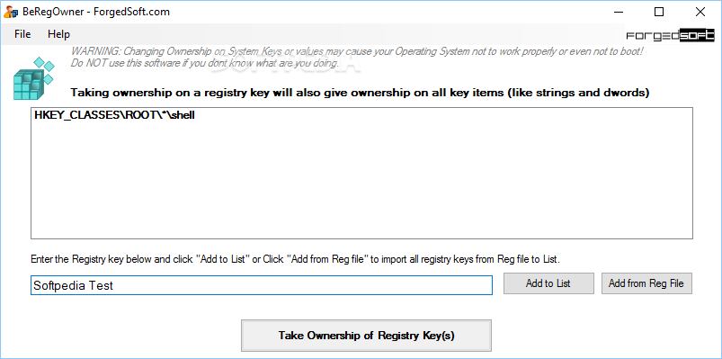This screenshot has width=722, height=359.
Task: Click the Add from Reg File button
Action: pyautogui.click(x=646, y=283)
